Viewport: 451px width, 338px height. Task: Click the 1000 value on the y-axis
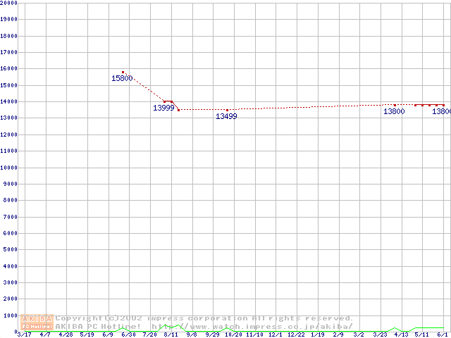point(8,315)
